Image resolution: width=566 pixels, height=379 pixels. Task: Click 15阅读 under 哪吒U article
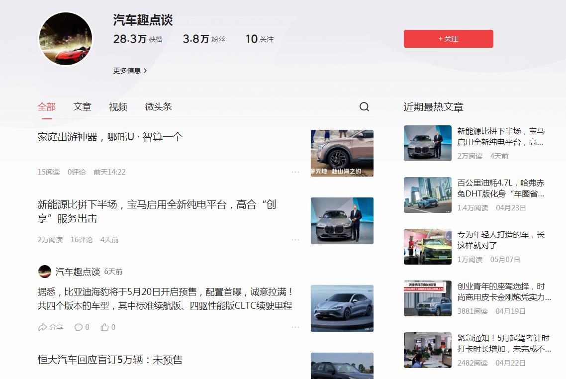49,172
